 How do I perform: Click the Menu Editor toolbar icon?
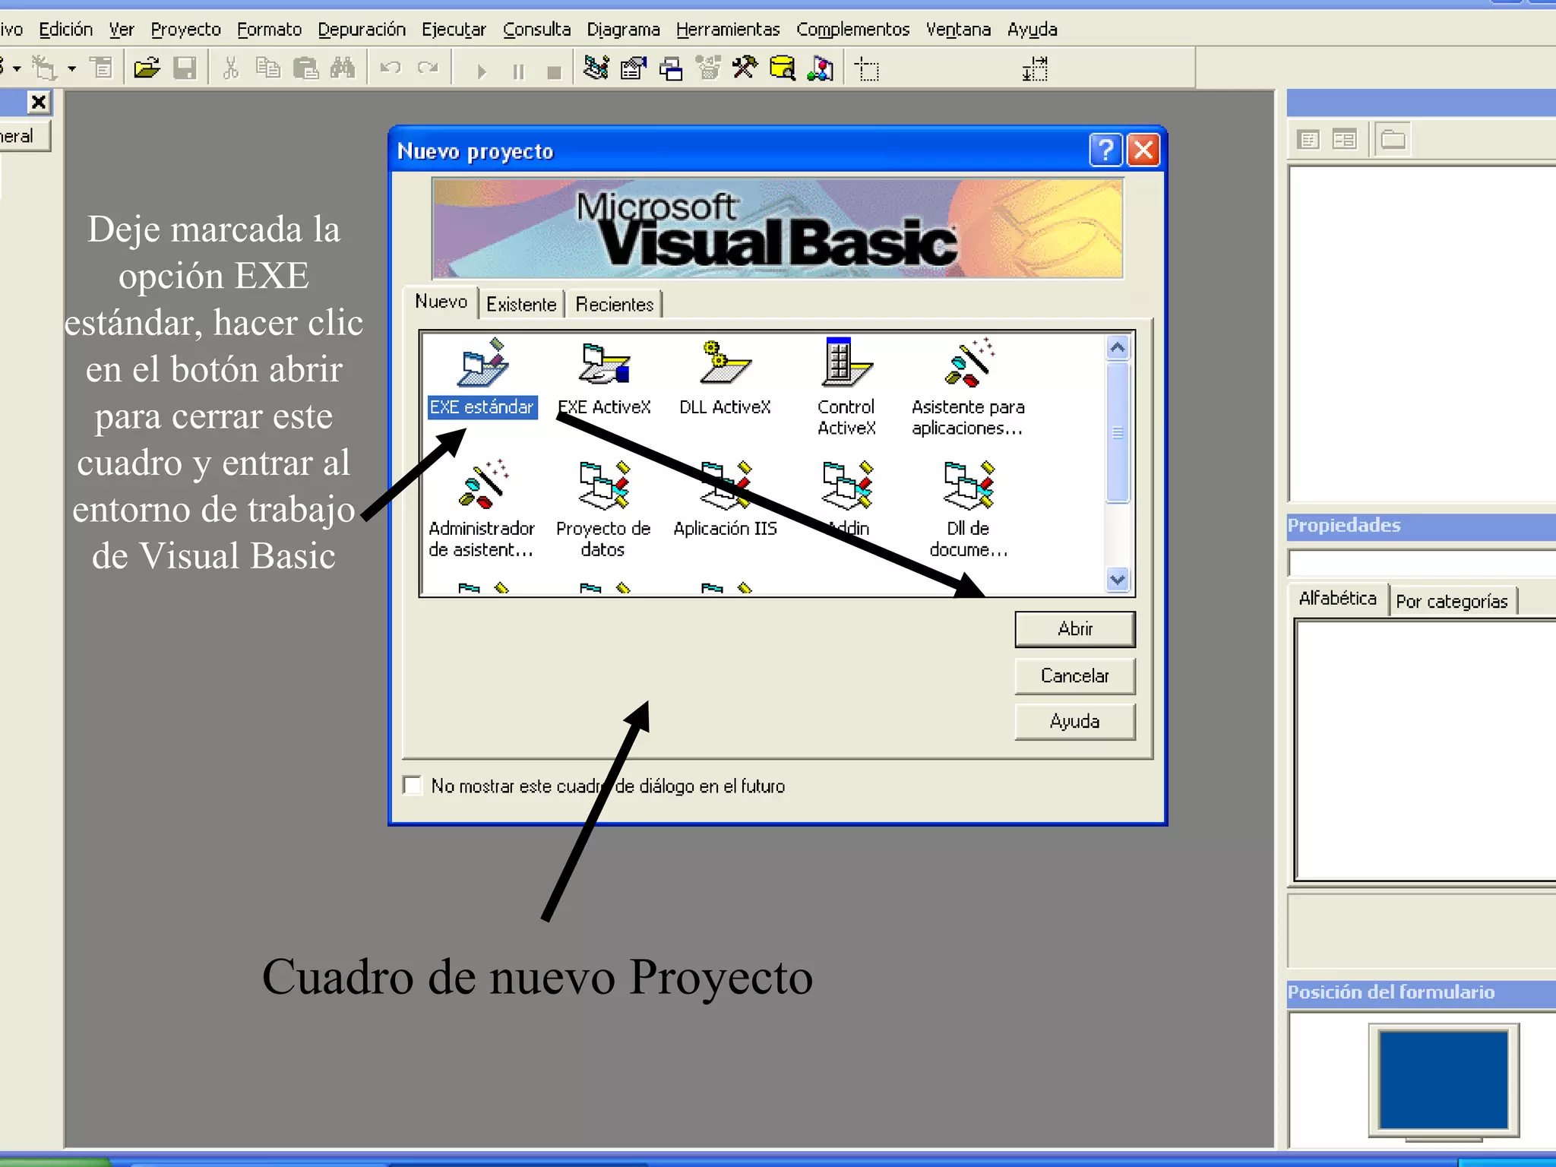click(101, 69)
